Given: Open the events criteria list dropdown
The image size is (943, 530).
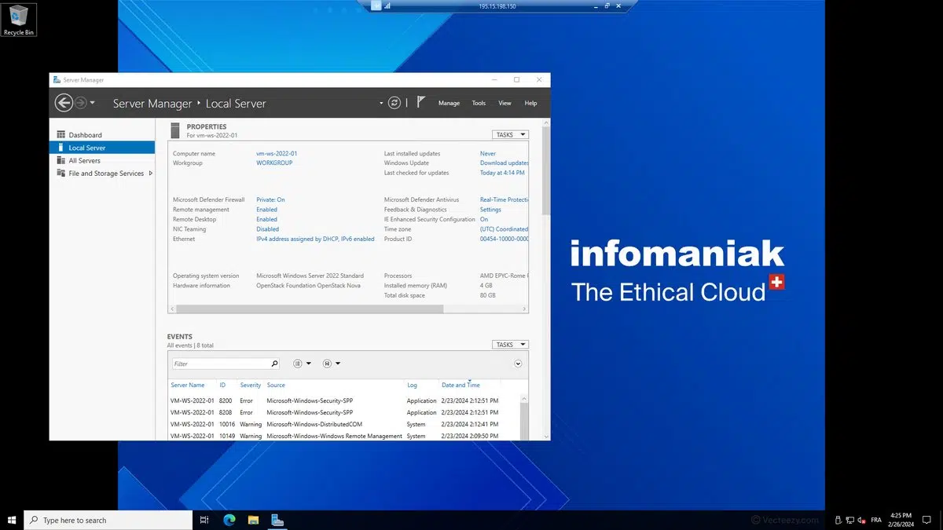Looking at the screenshot, I should pos(302,364).
